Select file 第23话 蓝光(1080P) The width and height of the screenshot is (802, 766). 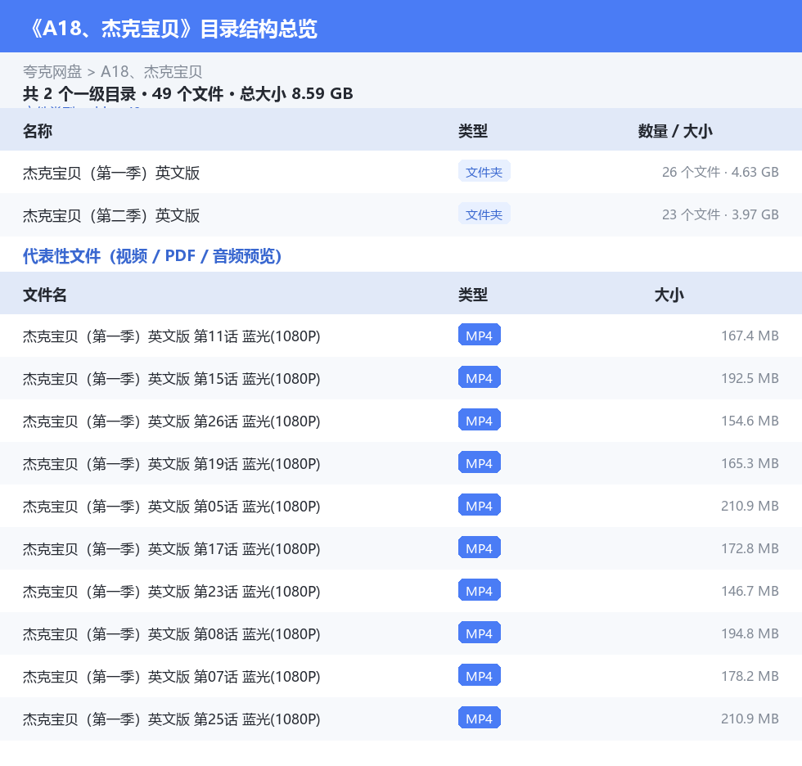click(171, 591)
